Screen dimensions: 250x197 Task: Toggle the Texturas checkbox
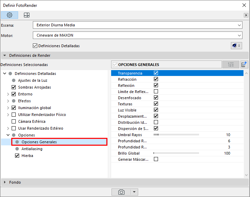click(156, 104)
